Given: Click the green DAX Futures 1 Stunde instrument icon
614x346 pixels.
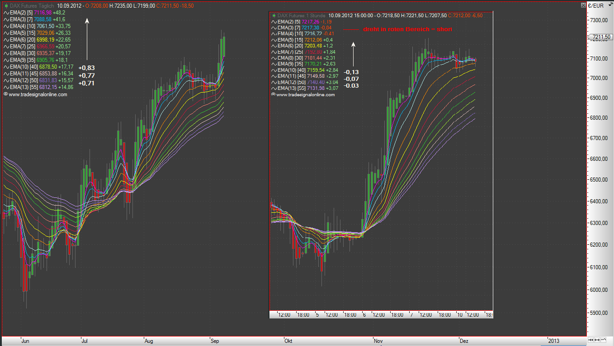Looking at the screenshot, I should point(274,15).
